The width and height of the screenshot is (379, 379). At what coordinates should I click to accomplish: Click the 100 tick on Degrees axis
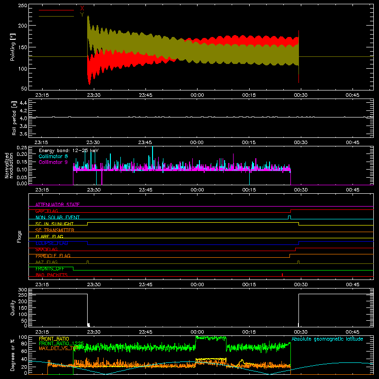click(x=22, y=337)
